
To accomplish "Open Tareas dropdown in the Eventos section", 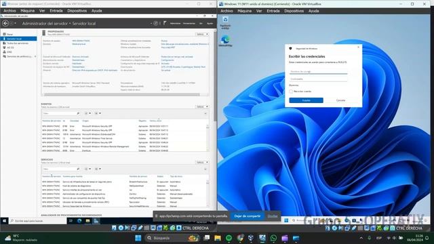I will (x=202, y=107).
